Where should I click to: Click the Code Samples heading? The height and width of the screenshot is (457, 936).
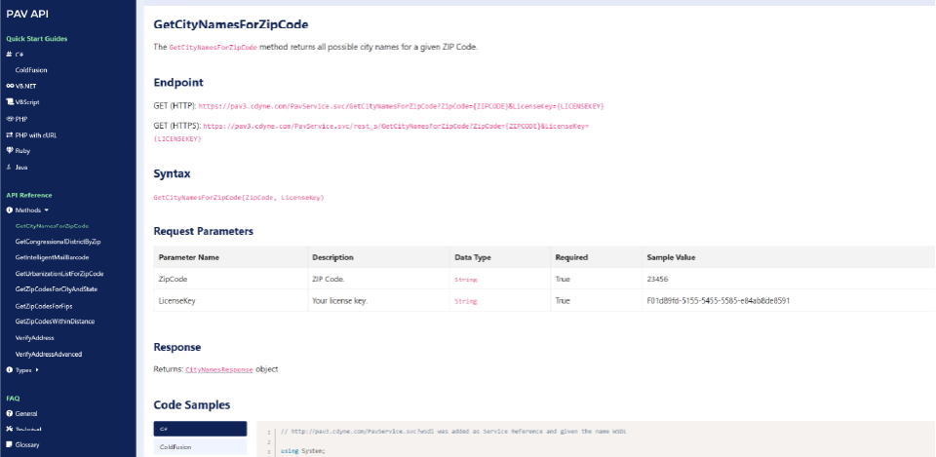[192, 405]
